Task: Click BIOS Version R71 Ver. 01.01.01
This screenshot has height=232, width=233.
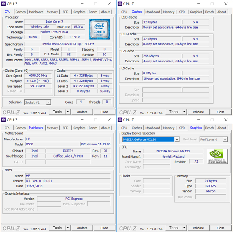Action: pos(68,181)
